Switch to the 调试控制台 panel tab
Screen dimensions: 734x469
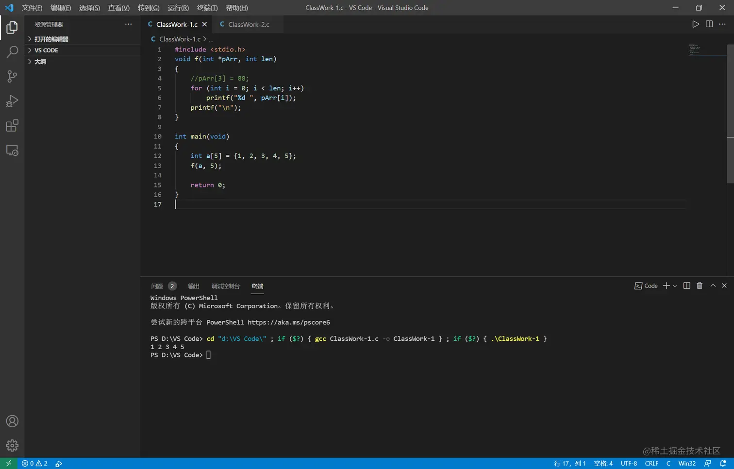pyautogui.click(x=226, y=286)
